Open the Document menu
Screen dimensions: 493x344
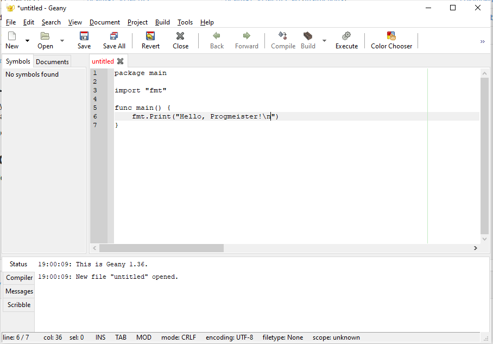coord(105,22)
